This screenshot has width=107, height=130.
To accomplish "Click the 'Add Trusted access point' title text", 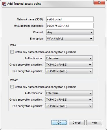I will pos(24,4).
